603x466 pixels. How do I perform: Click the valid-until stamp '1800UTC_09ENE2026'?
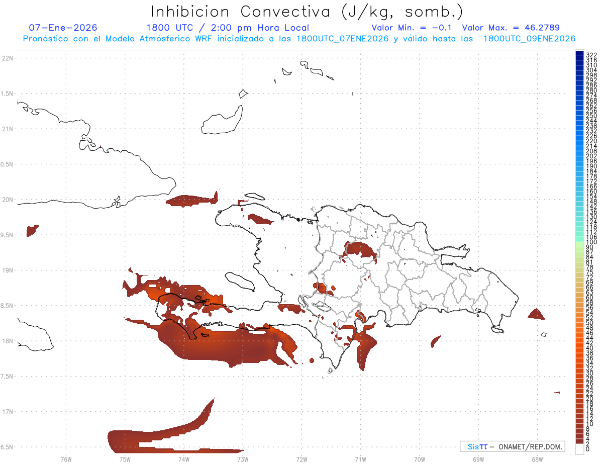(x=529, y=39)
